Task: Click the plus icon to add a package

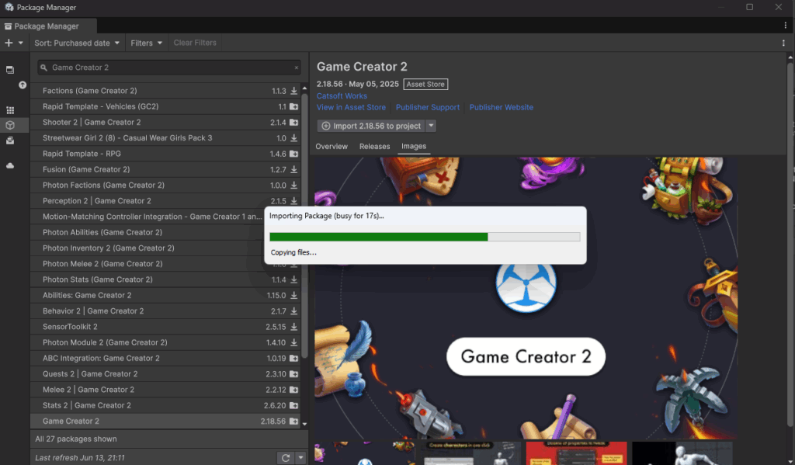Action: pyautogui.click(x=9, y=43)
